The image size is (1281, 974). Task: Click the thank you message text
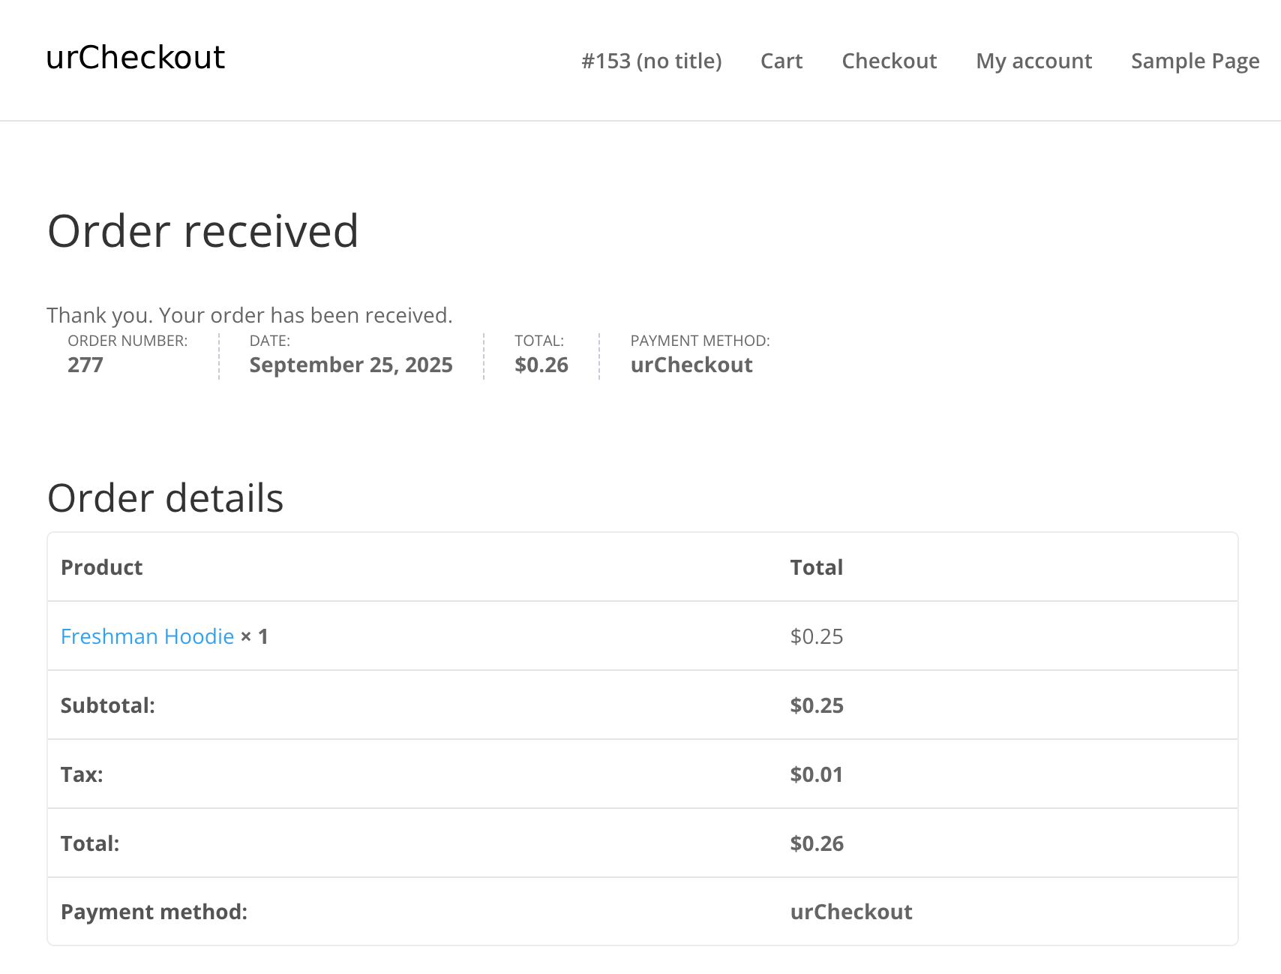coord(249,315)
